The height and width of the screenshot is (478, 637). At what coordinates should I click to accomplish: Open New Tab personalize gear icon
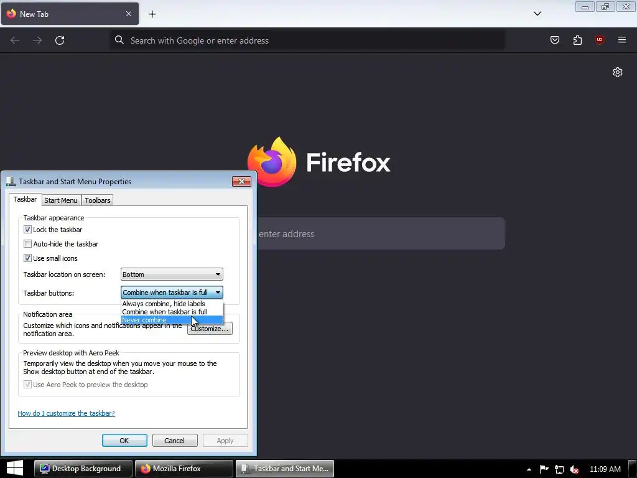click(x=618, y=72)
